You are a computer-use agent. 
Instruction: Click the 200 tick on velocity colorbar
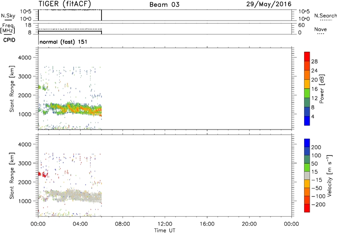point(316,147)
